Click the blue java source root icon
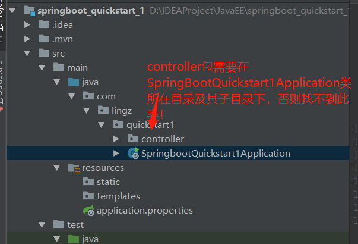 point(74,82)
